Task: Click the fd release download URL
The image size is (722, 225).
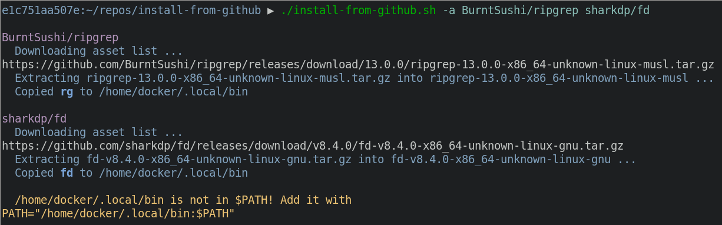Action: [x=313, y=145]
